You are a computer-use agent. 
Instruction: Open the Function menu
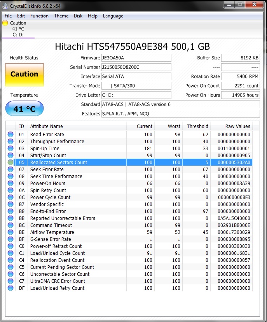39,16
